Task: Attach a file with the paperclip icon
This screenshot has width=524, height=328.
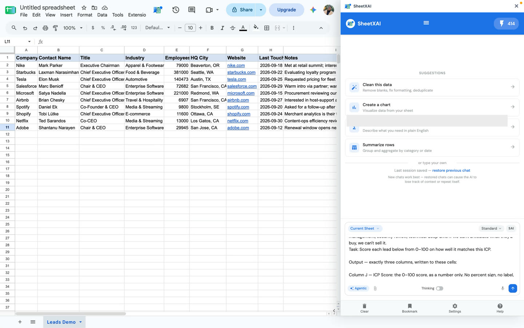Action: 375,288
